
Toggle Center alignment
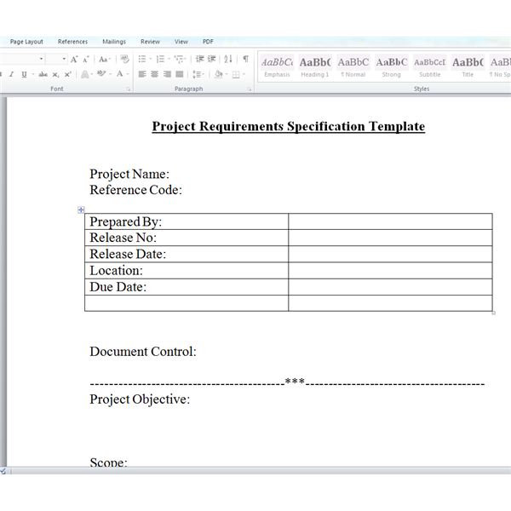tap(154, 74)
